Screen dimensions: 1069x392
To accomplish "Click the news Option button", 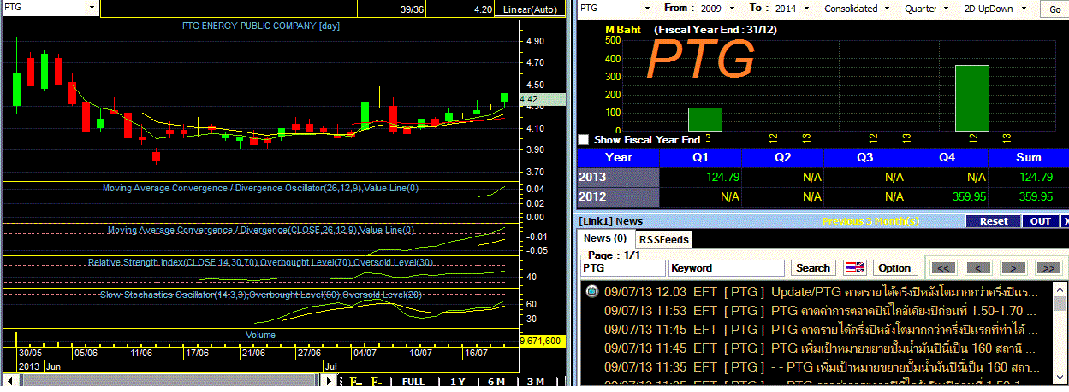I will tap(895, 267).
